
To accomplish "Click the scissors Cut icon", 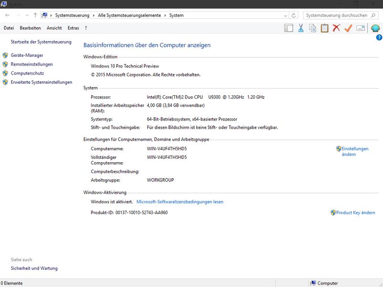I will coord(301,28).
